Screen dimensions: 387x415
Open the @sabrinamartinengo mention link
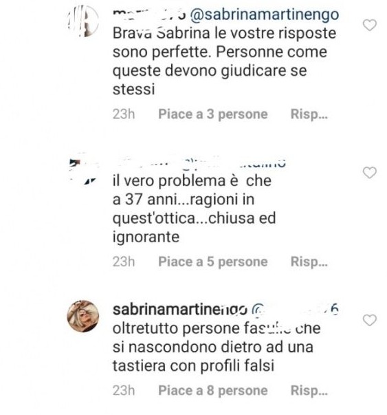[265, 14]
